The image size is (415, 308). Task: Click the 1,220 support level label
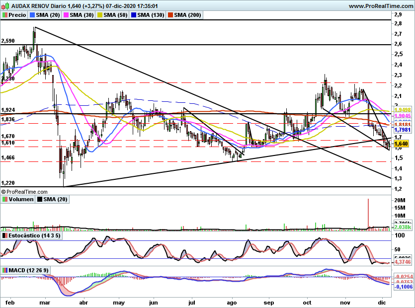pos(8,183)
